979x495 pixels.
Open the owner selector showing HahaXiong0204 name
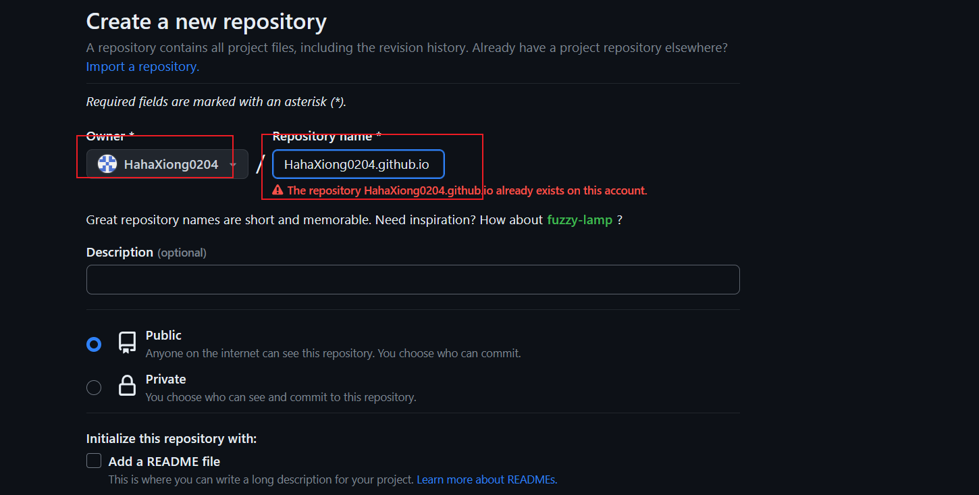point(171,164)
